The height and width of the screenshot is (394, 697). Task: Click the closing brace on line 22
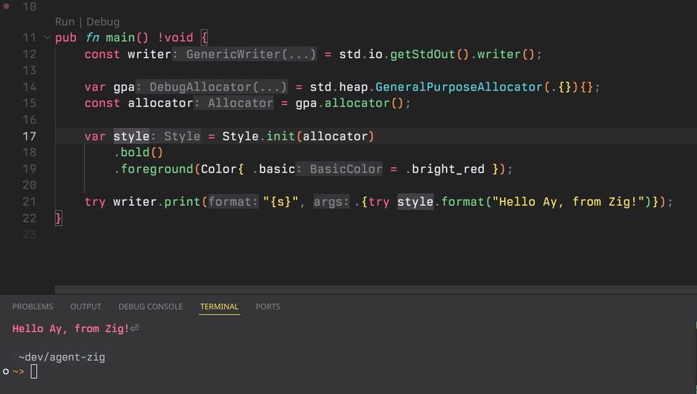(x=59, y=218)
